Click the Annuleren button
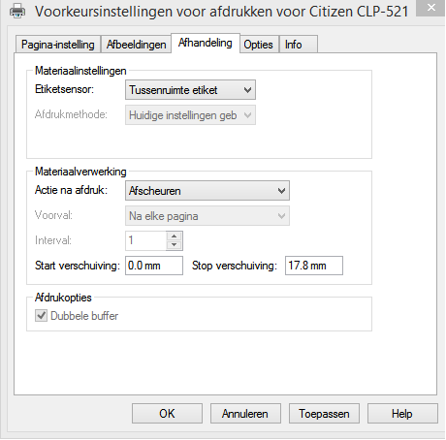The height and width of the screenshot is (440, 446). [x=245, y=414]
